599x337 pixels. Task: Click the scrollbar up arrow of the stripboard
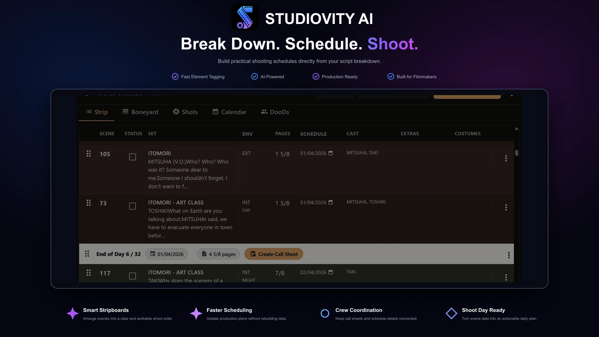tap(517, 129)
